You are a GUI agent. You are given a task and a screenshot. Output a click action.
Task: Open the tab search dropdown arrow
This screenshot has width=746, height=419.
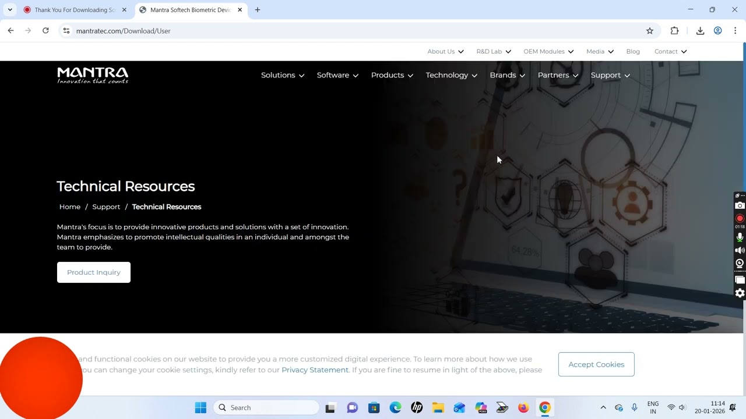pyautogui.click(x=10, y=10)
